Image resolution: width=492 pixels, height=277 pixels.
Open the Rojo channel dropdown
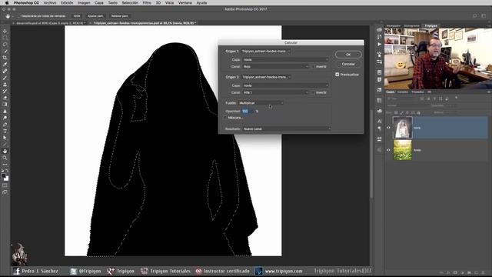pyautogui.click(x=275, y=67)
